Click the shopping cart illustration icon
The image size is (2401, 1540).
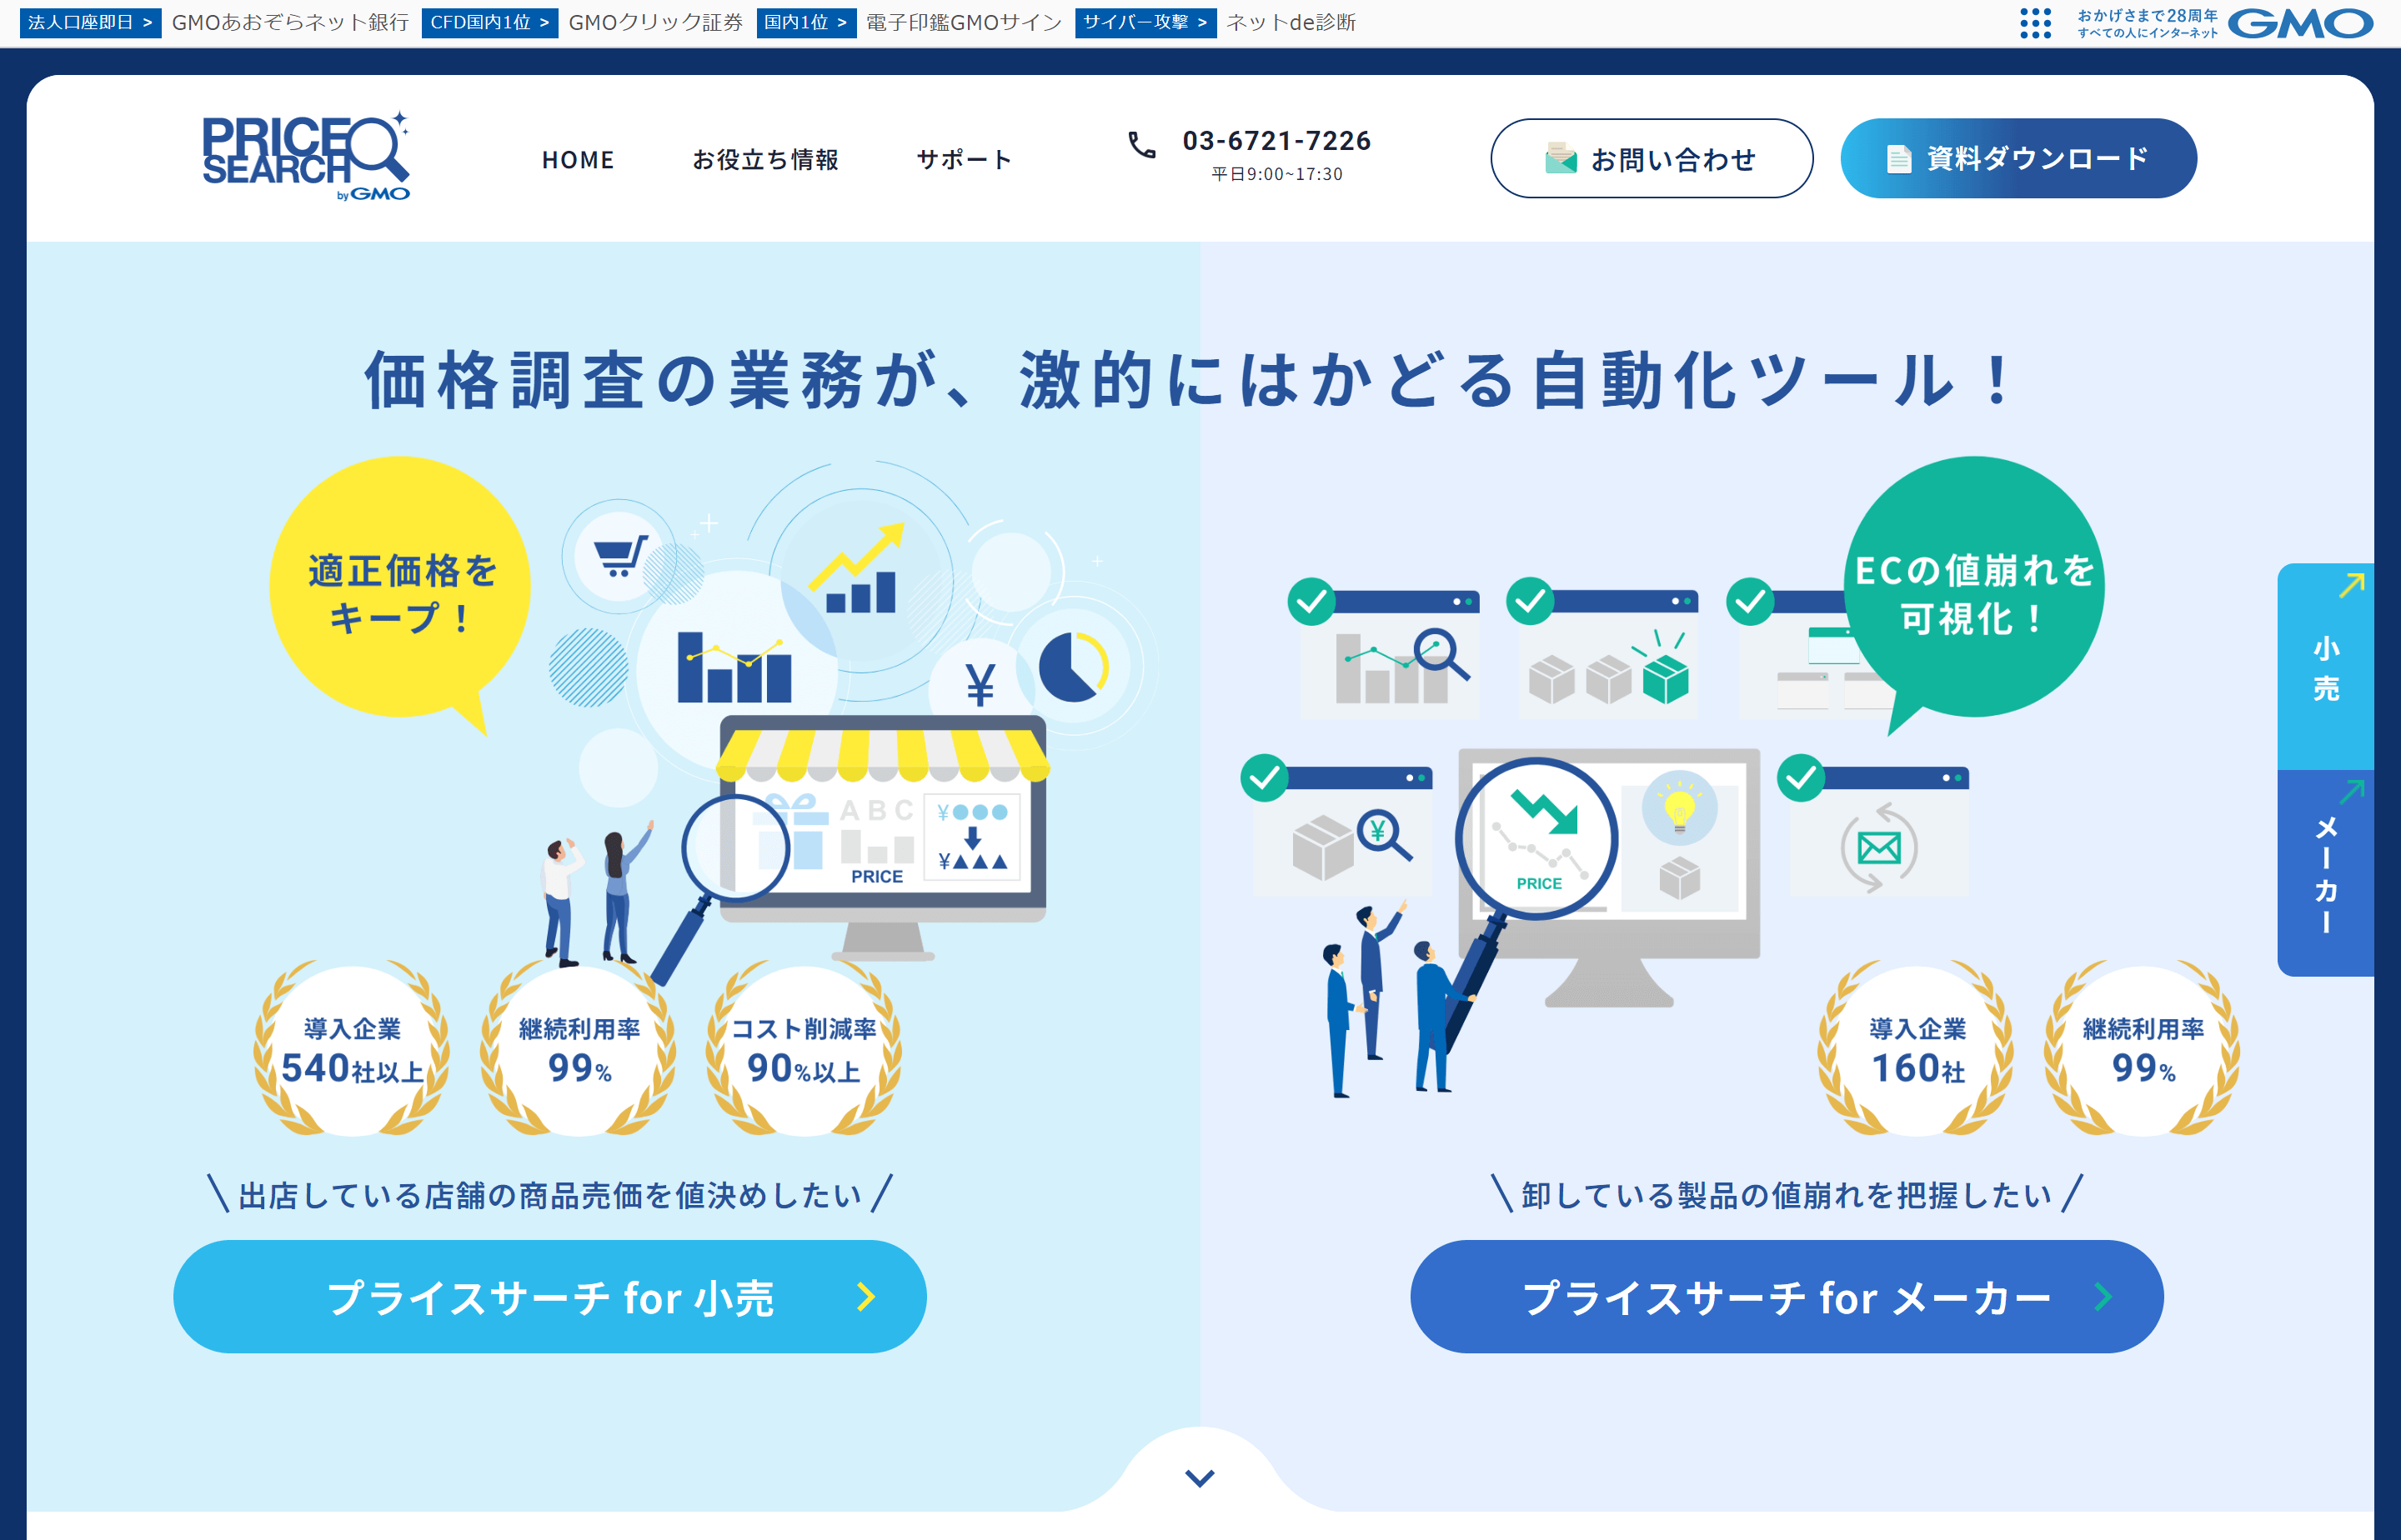click(x=620, y=555)
